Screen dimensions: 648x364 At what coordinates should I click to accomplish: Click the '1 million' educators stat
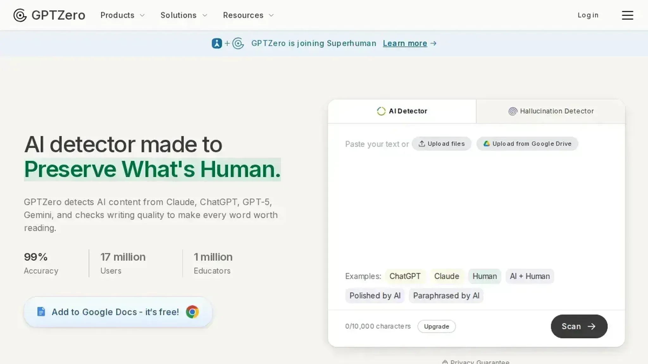pos(213,257)
